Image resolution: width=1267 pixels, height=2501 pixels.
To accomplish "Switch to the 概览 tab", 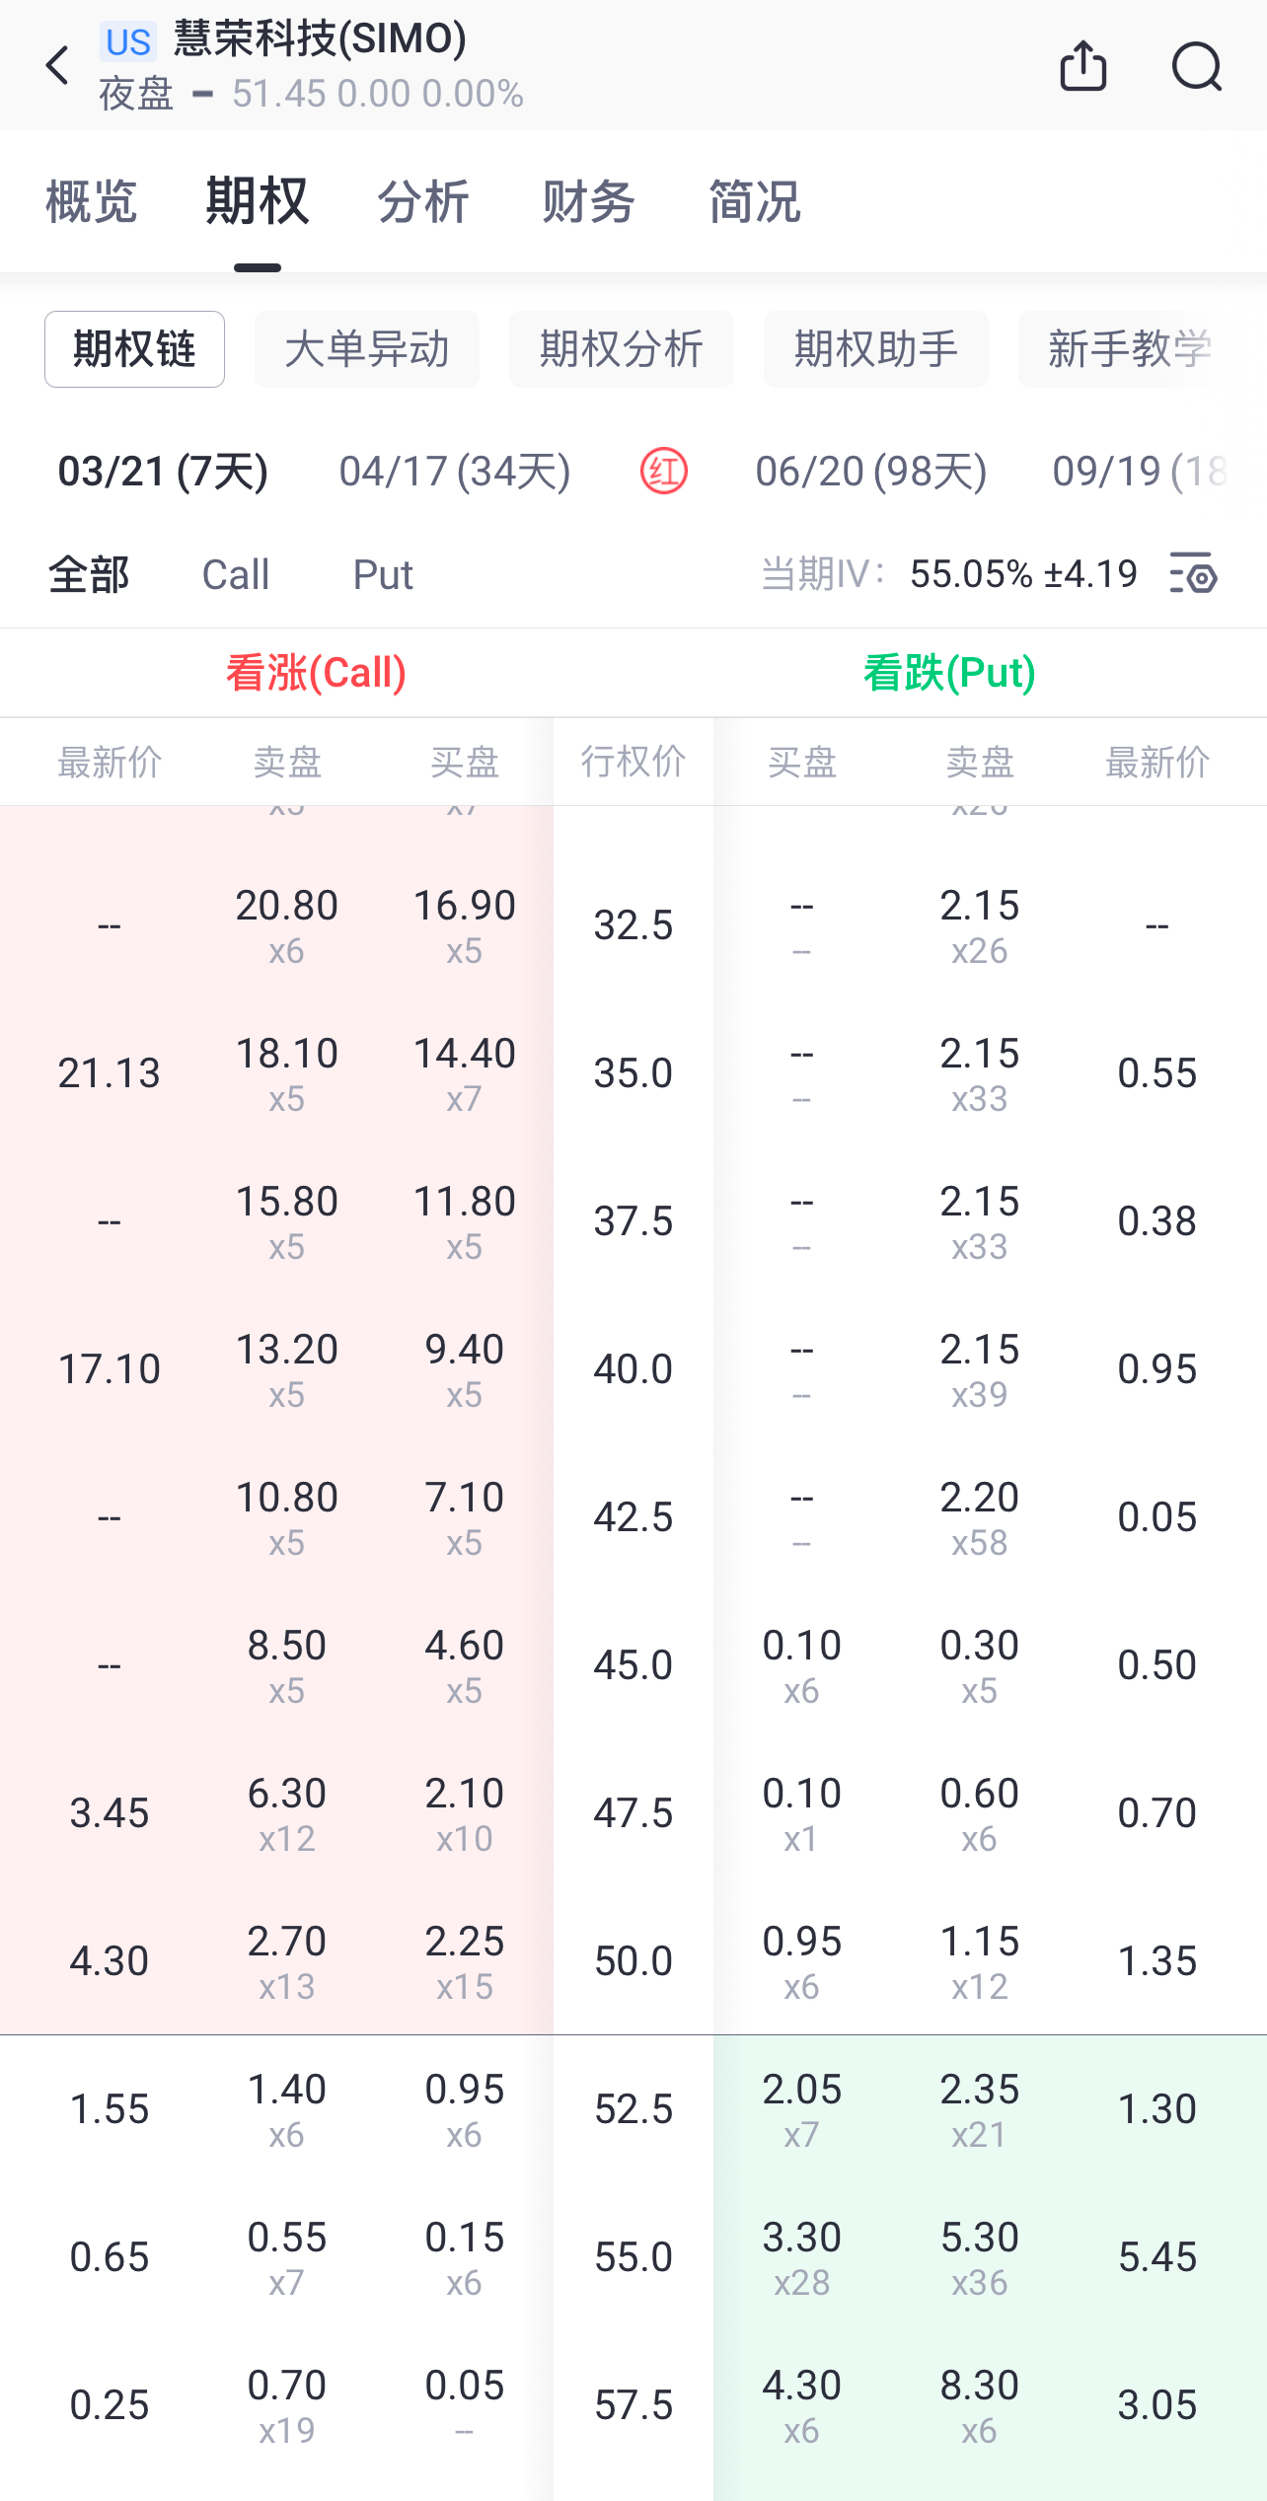I will tap(91, 202).
